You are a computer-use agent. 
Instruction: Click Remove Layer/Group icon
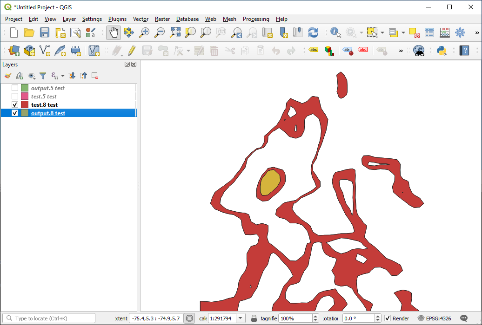[95, 76]
